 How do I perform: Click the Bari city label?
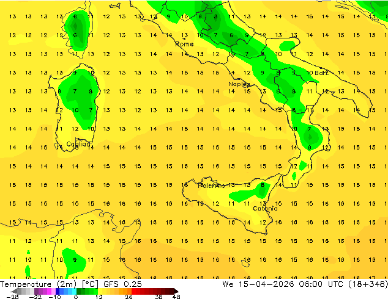(x=321, y=73)
